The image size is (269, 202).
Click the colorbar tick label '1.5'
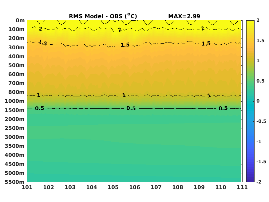(260, 41)
